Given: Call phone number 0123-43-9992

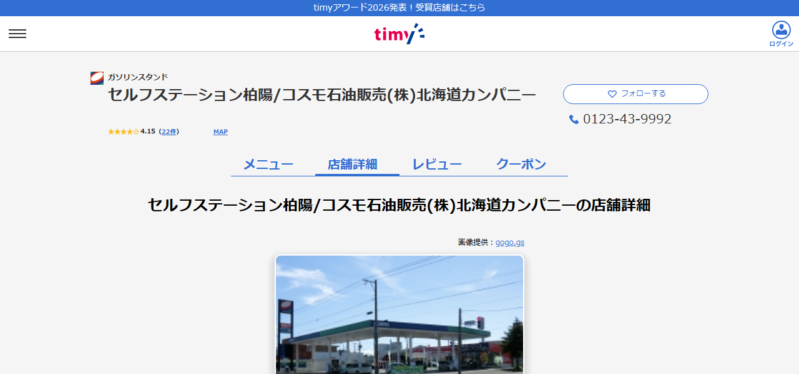Looking at the screenshot, I should (x=627, y=119).
